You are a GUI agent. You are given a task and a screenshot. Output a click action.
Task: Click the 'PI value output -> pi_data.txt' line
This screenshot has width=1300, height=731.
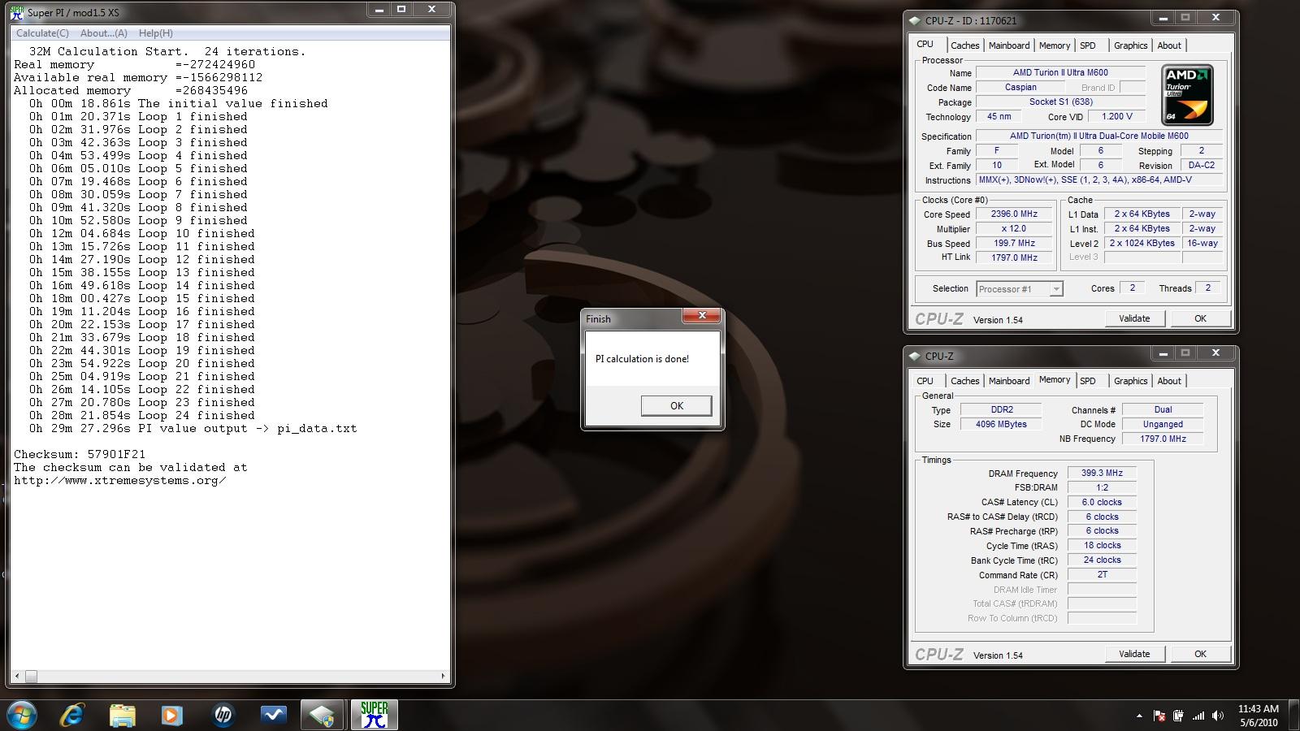(193, 429)
